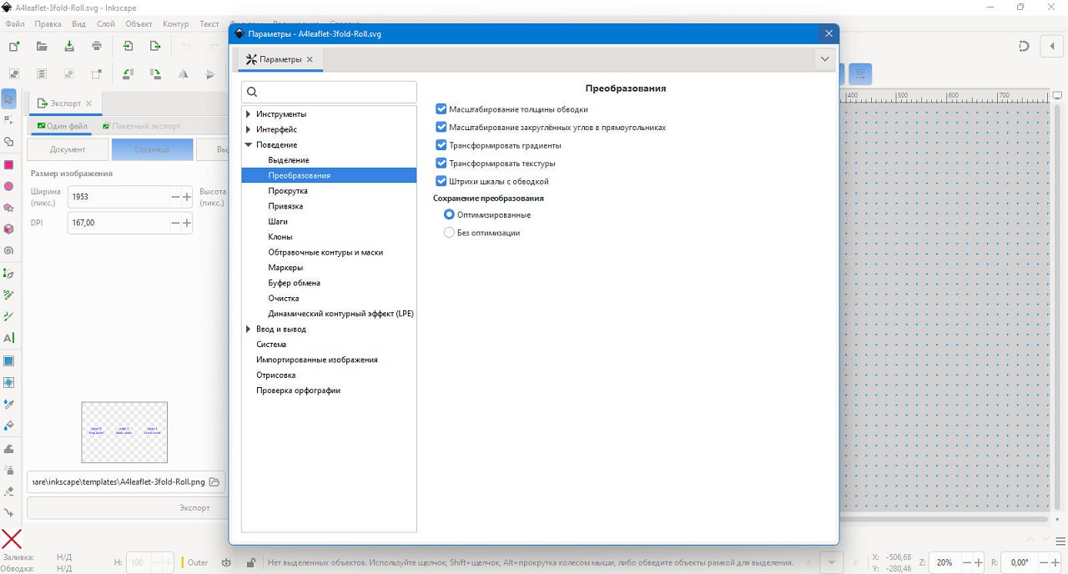The width and height of the screenshot is (1068, 574).
Task: Select the Gradient tool
Action: (9, 361)
